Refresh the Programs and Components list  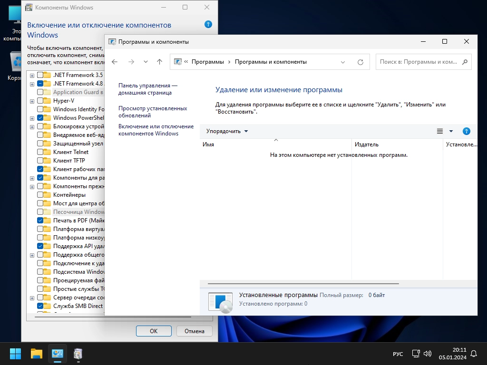pyautogui.click(x=360, y=62)
